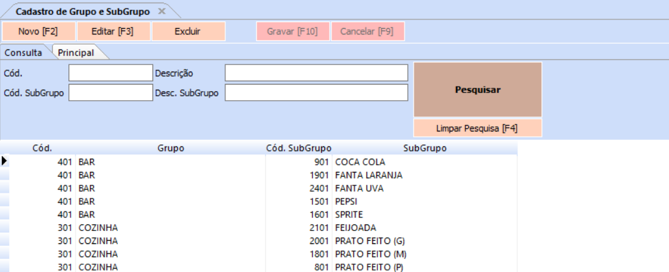Run the search with Pesquisar
The image size is (669, 272).
click(477, 90)
